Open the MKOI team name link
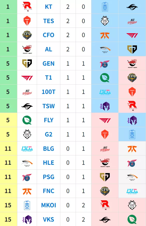This screenshot has width=146, height=226. tap(48, 205)
